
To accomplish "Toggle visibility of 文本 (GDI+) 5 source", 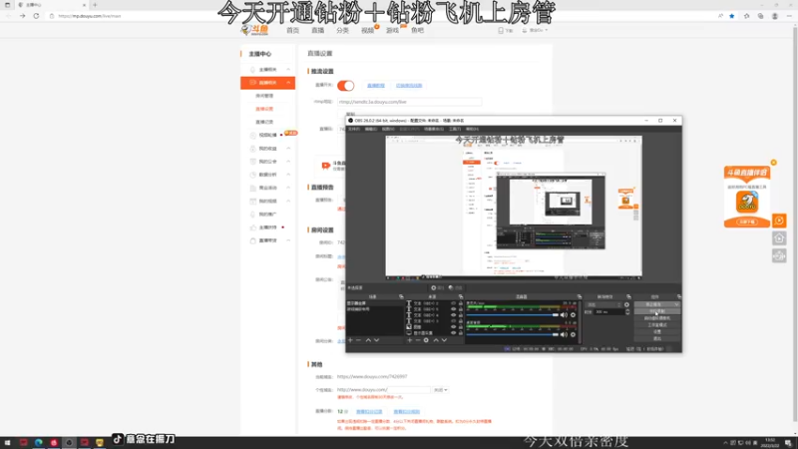I will click(x=454, y=309).
